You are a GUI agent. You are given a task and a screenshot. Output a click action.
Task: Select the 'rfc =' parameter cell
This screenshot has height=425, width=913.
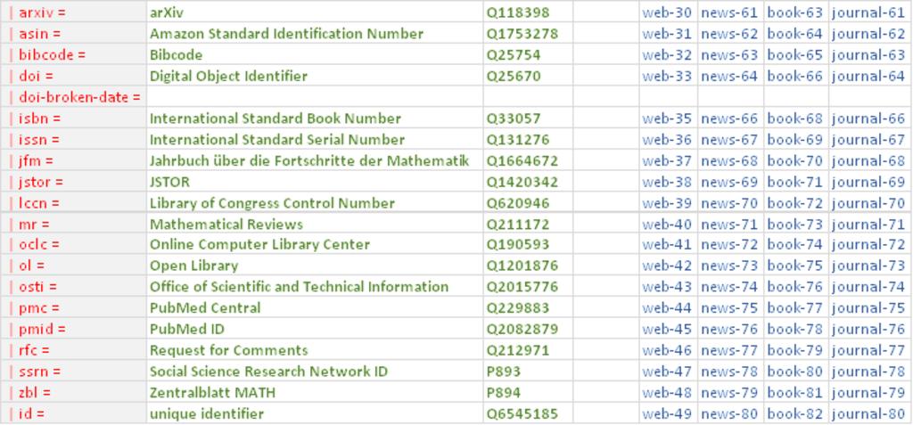(73, 350)
